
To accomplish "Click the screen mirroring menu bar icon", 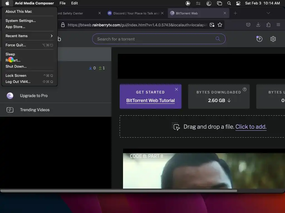I will [219, 3].
